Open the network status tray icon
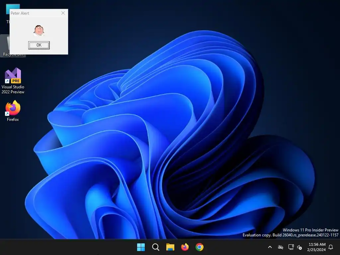The image size is (340, 255). (291, 247)
